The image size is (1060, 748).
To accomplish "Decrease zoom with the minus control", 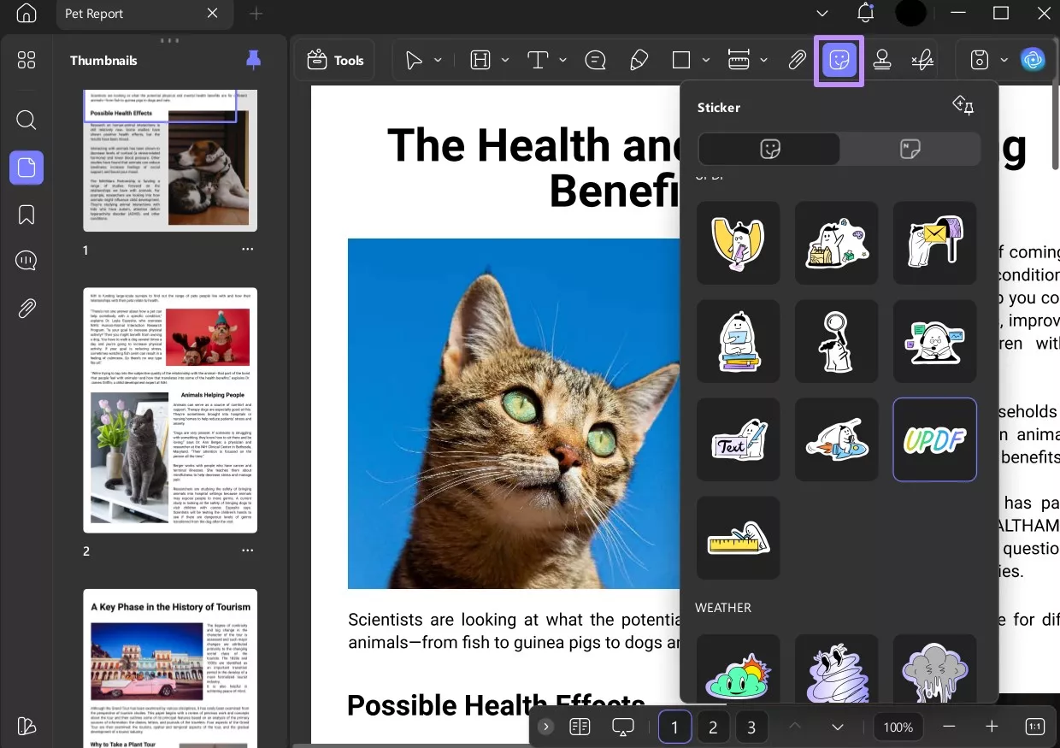I will (x=949, y=727).
